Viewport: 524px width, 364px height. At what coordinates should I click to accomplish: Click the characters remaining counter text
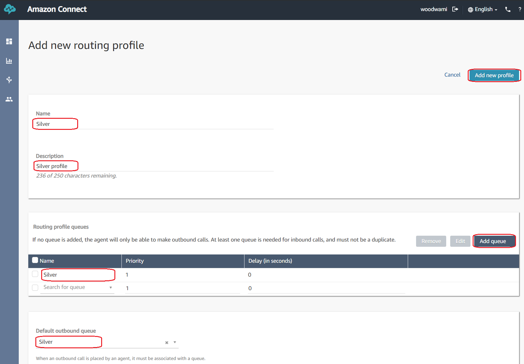pyautogui.click(x=77, y=176)
